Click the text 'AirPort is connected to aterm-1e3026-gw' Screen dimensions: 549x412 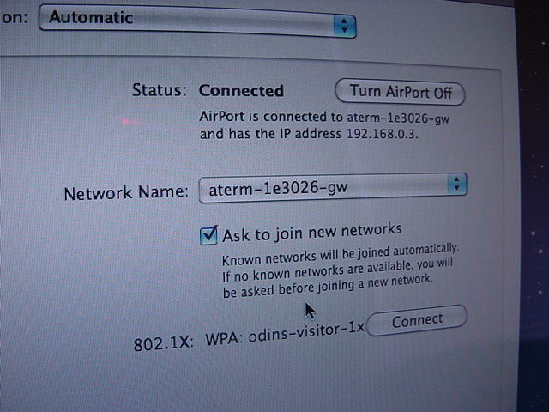coord(324,118)
